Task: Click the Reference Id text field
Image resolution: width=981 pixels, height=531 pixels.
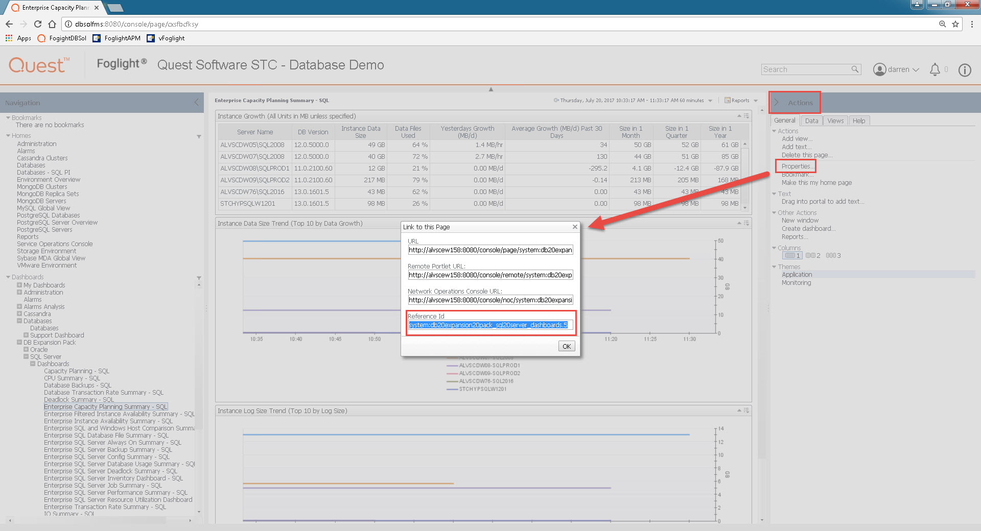Action: coord(489,325)
